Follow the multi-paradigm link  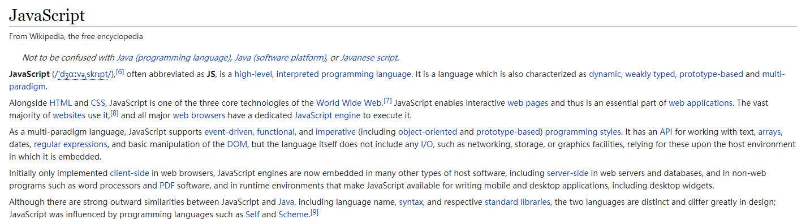773,74
